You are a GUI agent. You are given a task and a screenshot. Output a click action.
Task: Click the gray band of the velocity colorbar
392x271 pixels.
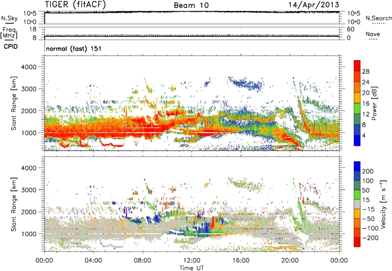(357, 204)
